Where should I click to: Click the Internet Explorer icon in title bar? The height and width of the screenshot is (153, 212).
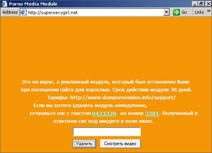pyautogui.click(x=4, y=4)
